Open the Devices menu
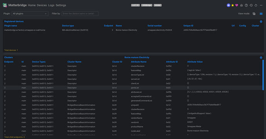The height and width of the screenshot is (139, 266). click(42, 5)
